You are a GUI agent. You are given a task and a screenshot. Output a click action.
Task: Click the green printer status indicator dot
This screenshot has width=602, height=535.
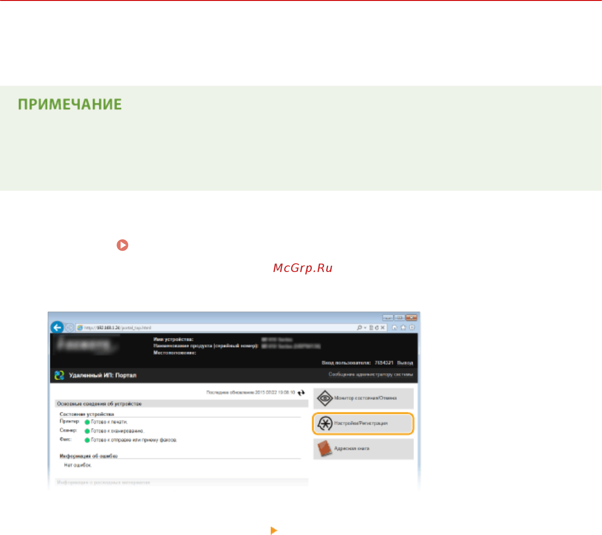pos(87,422)
